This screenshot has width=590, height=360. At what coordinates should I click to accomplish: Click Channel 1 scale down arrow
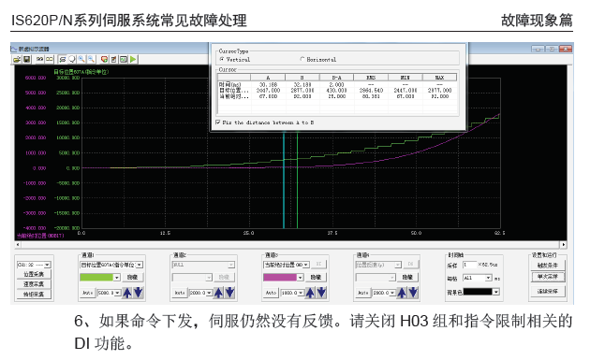click(138, 293)
